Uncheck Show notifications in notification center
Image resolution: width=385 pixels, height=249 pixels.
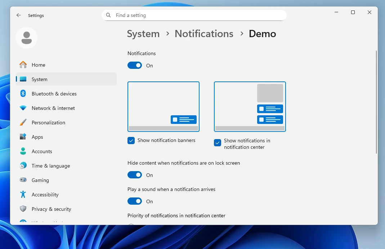point(218,143)
